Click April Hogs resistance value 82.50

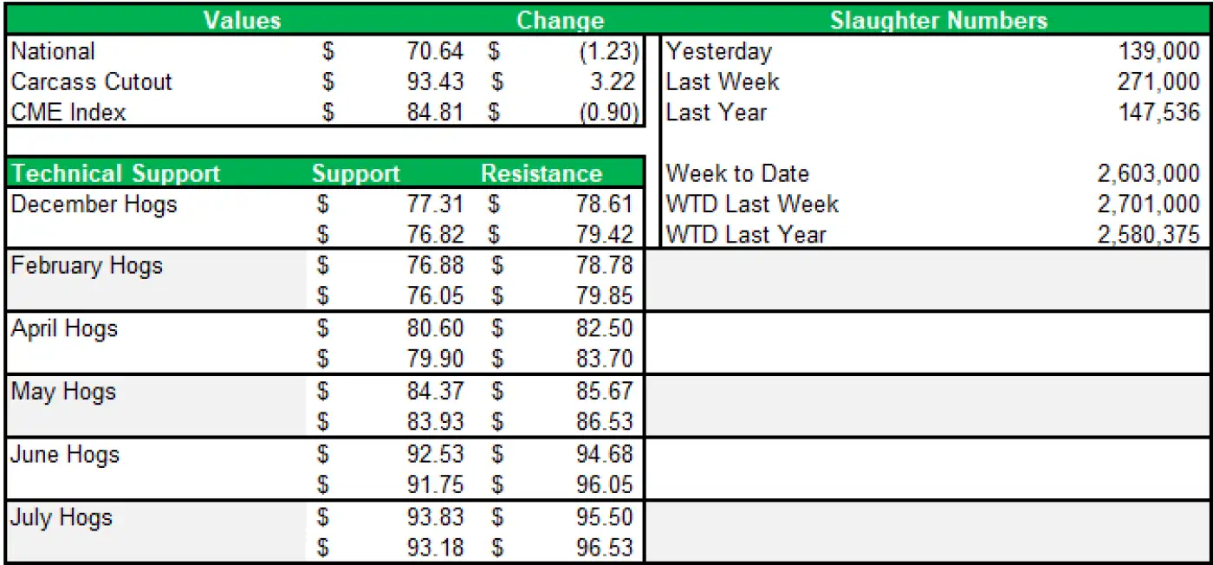coord(605,328)
